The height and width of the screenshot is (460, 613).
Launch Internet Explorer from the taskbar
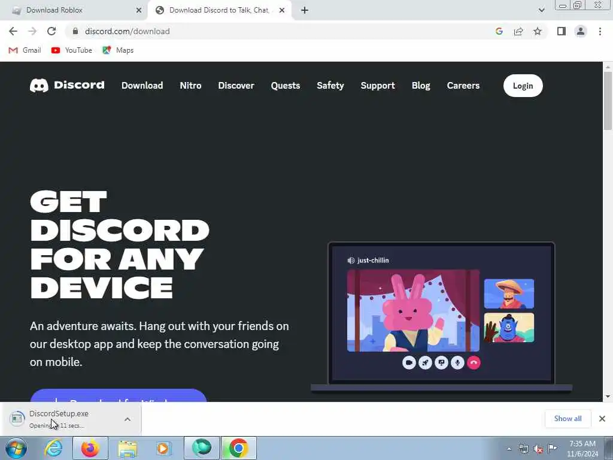click(53, 448)
